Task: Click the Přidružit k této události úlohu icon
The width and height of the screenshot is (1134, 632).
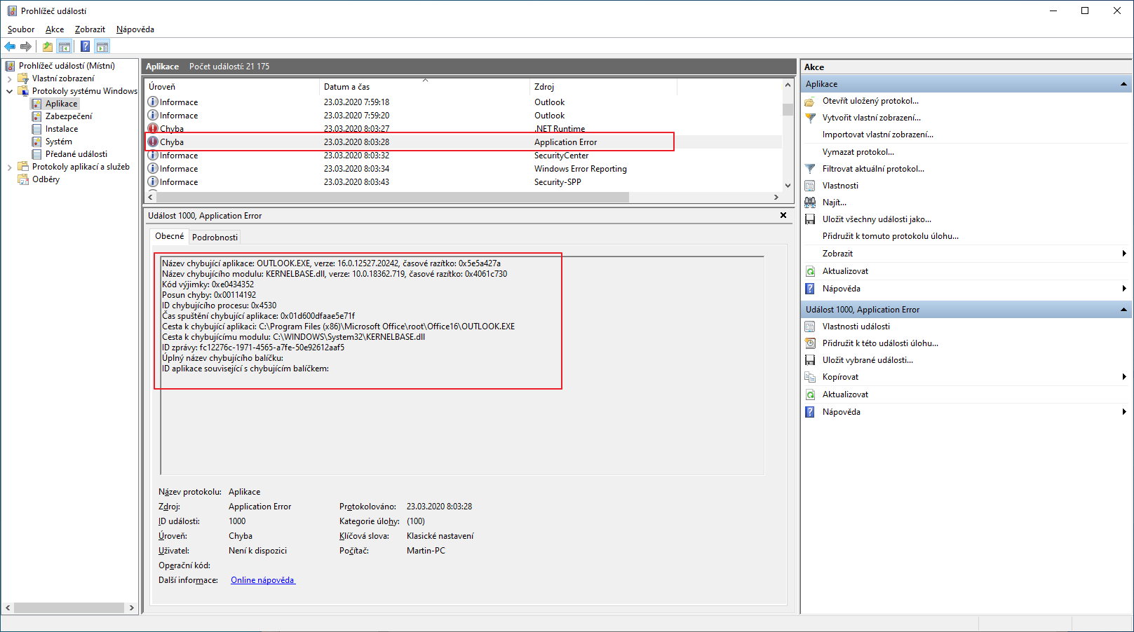Action: pyautogui.click(x=810, y=343)
